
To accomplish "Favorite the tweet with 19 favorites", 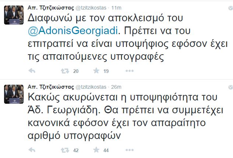I will pos(97,71).
